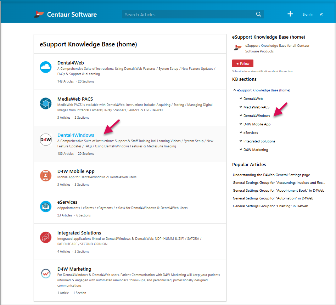
Task: Click the 'Popular Articles' heading
Action: click(249, 164)
